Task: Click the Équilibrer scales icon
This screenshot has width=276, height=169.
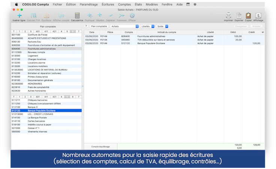Action: 46,16
